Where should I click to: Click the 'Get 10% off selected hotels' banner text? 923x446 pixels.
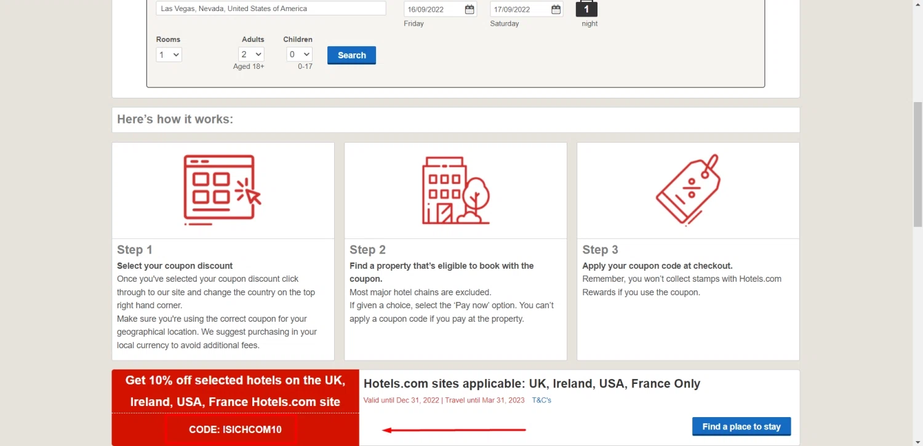pyautogui.click(x=235, y=391)
